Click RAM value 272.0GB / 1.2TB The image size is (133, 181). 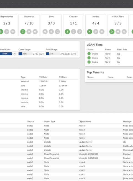[68, 54]
